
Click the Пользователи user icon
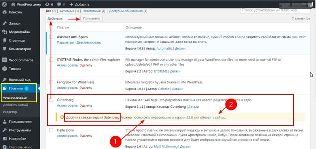pyautogui.click(x=4, y=122)
